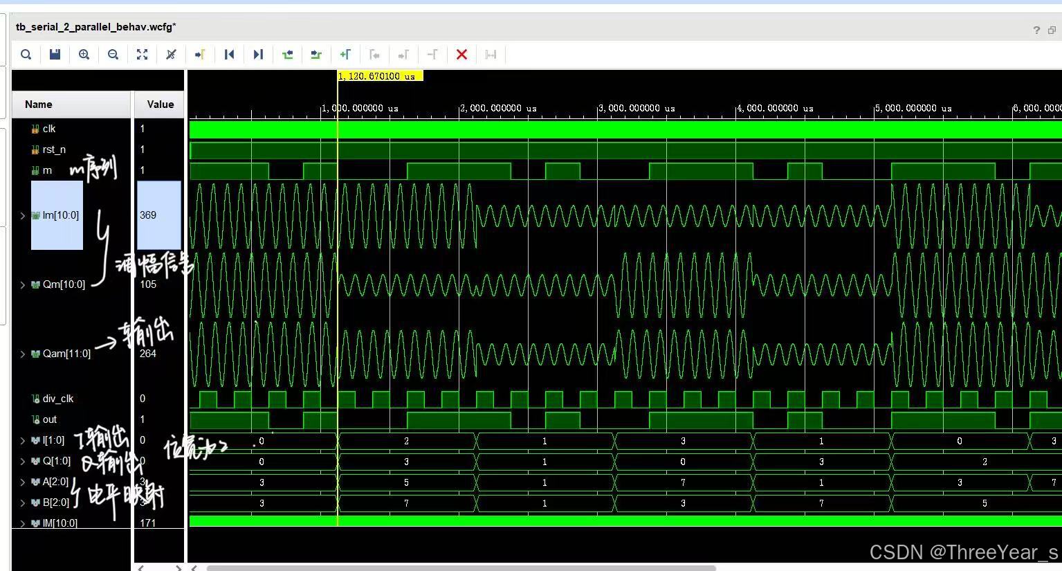Click 4,000.000000 us ruler label

[x=776, y=109]
